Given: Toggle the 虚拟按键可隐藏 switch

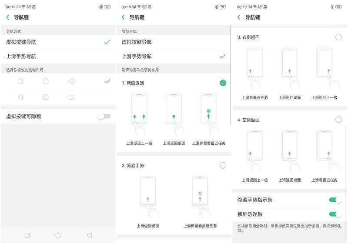Looking at the screenshot, I should point(104,116).
